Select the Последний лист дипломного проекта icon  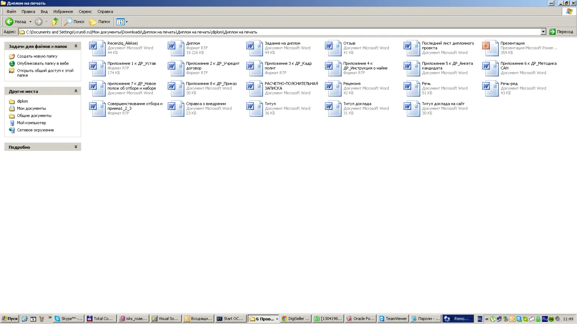pos(412,48)
